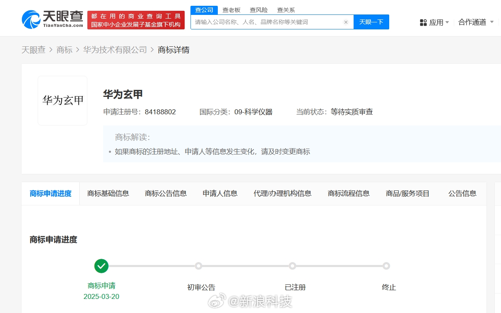Click the green checkmark for 商标申请 step

point(101,266)
